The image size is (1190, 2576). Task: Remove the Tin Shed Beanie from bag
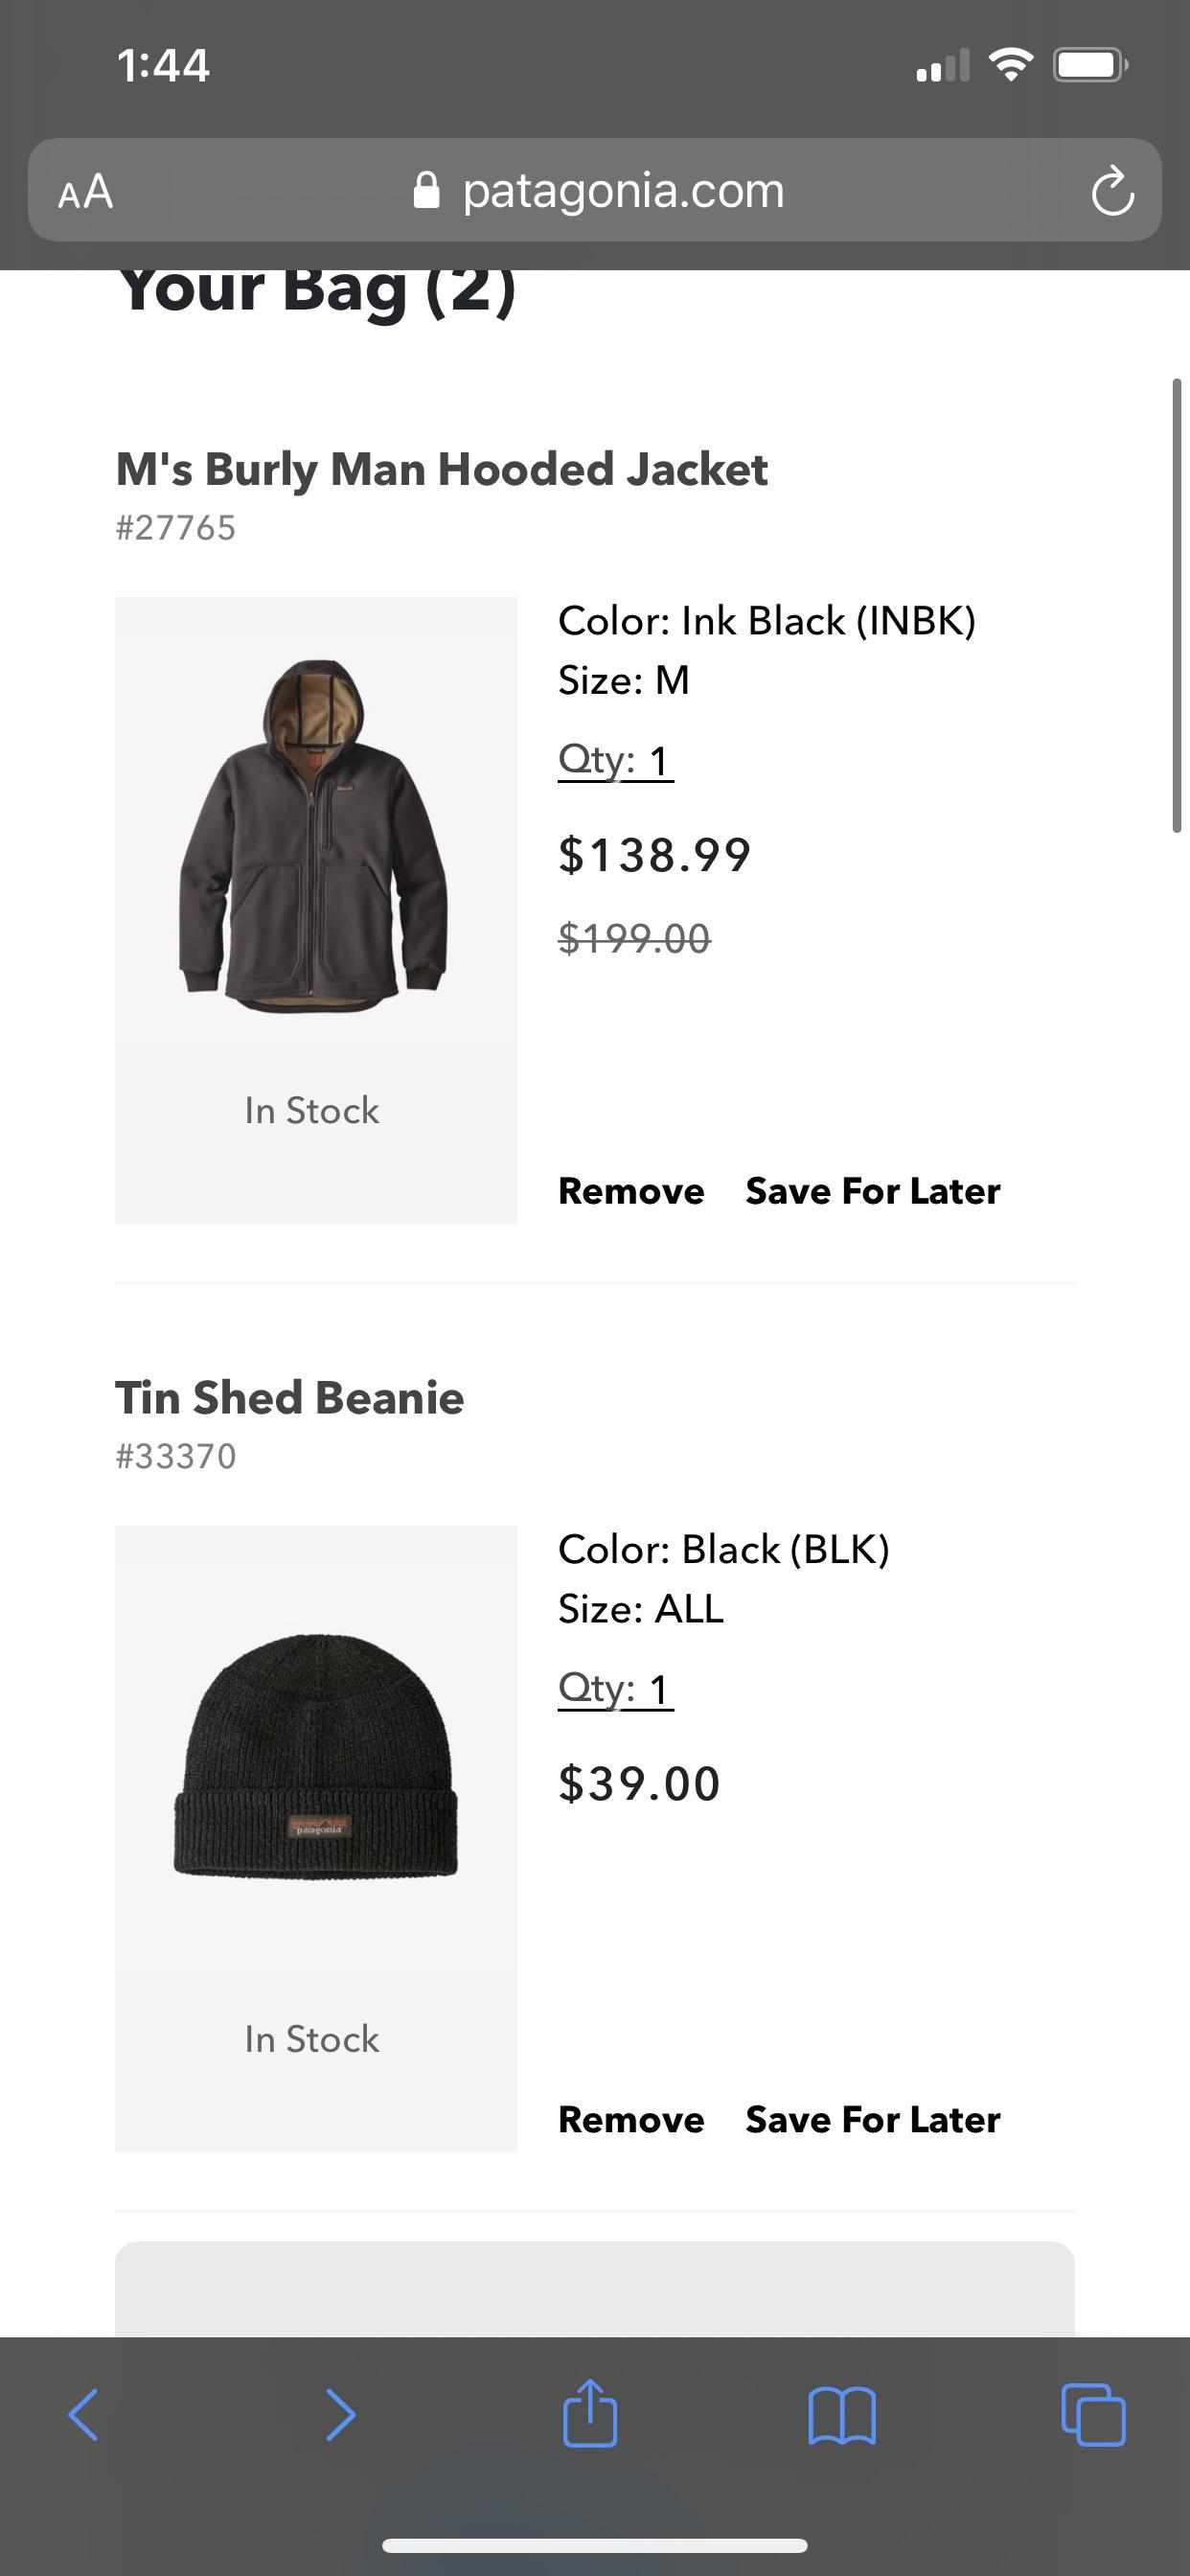point(631,2119)
